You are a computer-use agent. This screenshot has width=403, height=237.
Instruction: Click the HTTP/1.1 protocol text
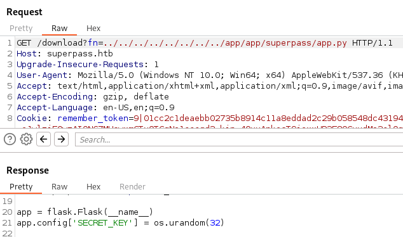point(372,43)
